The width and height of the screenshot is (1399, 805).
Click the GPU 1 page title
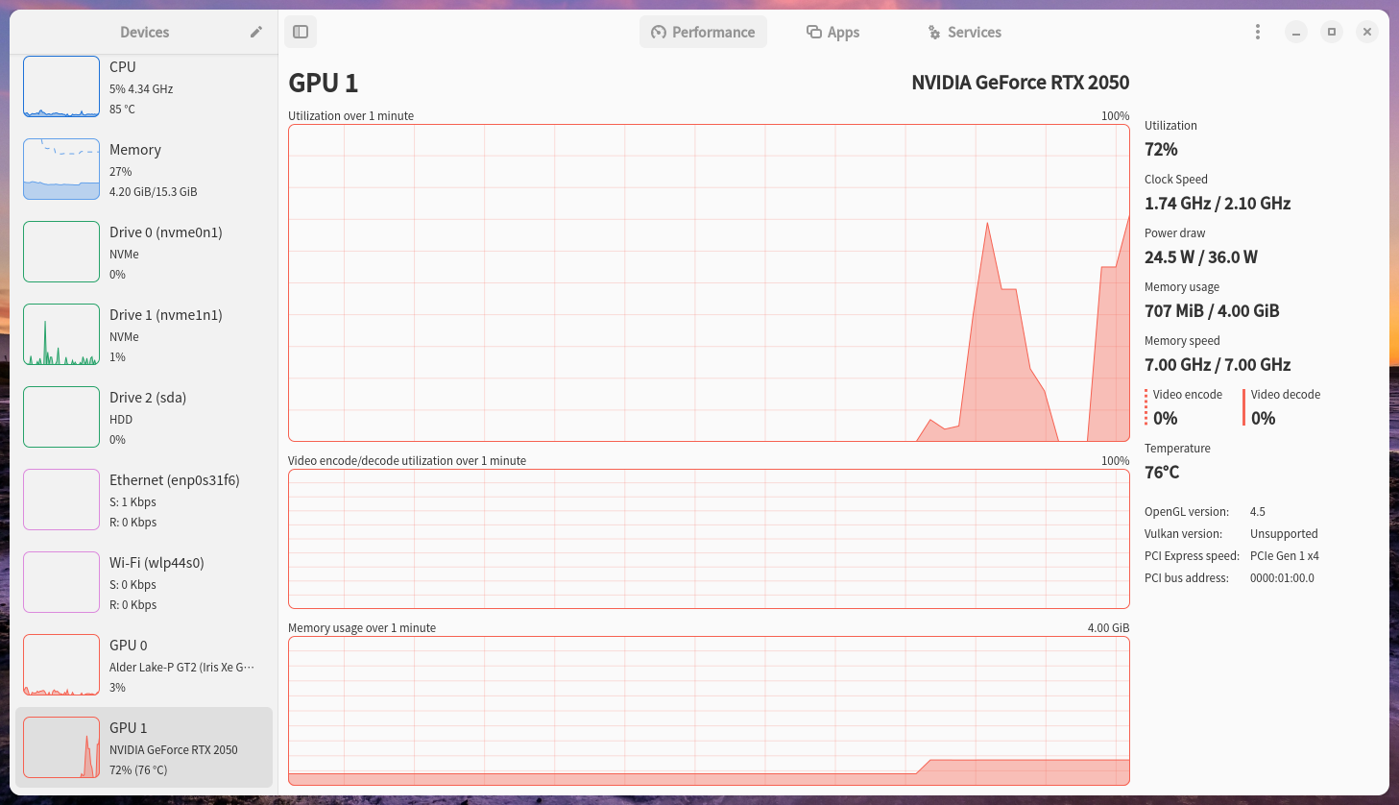pos(324,83)
